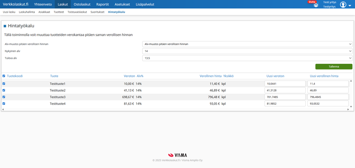This screenshot has width=355, height=168.
Task: Click the user profile avatar icon
Action: click(343, 5)
